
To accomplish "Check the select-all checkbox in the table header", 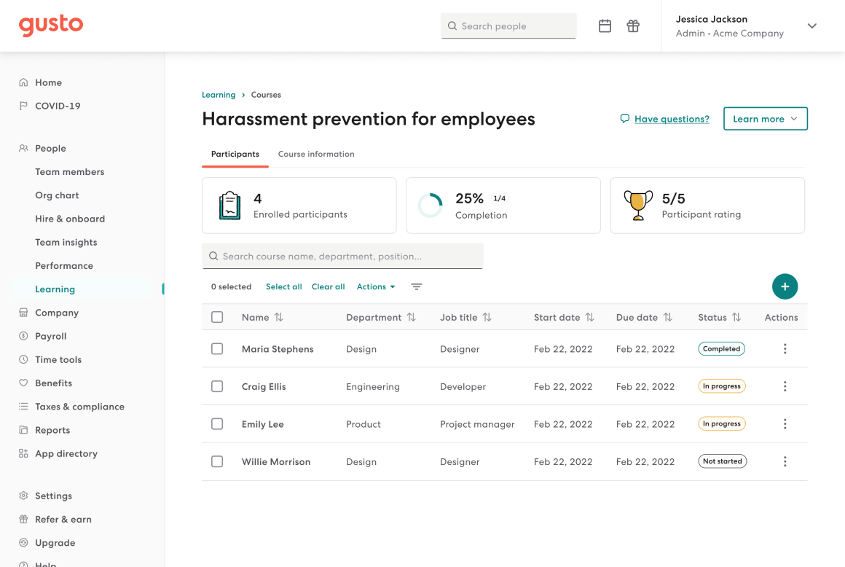I will [x=216, y=317].
